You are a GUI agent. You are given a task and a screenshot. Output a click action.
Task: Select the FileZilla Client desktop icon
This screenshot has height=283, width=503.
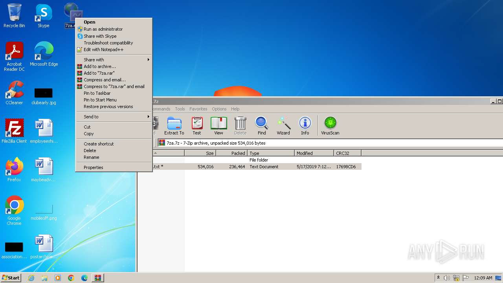[x=14, y=131]
